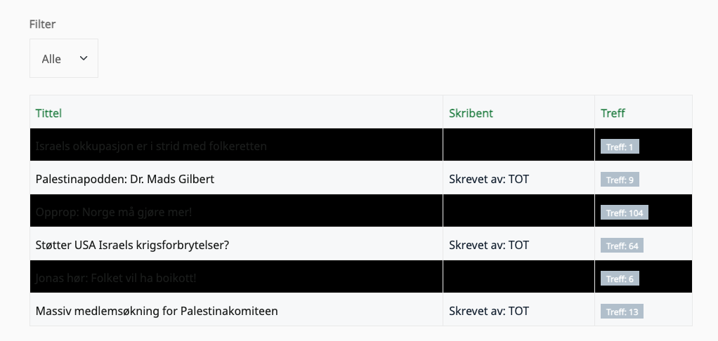Viewport: 718px width, 341px height.
Task: Open "Palestinapodden: Dr. Mads Gilbert" article
Action: [x=124, y=179]
